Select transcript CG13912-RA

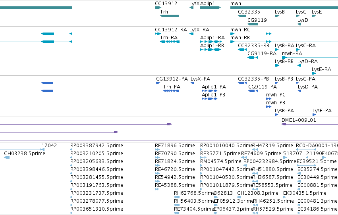point(171,29)
